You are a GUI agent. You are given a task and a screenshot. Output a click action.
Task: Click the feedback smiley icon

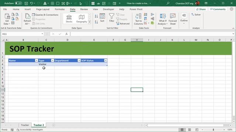click(x=232, y=9)
